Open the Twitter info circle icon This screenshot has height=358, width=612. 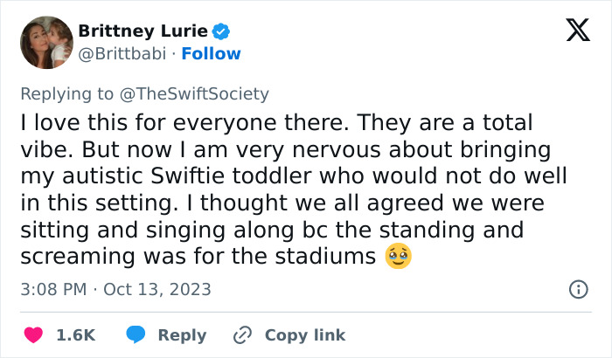(x=578, y=289)
